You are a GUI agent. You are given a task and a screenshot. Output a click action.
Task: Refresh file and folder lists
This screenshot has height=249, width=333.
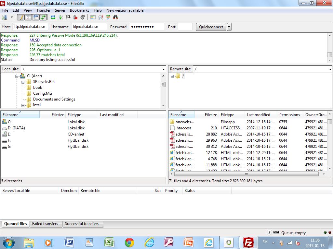[x=53, y=18]
